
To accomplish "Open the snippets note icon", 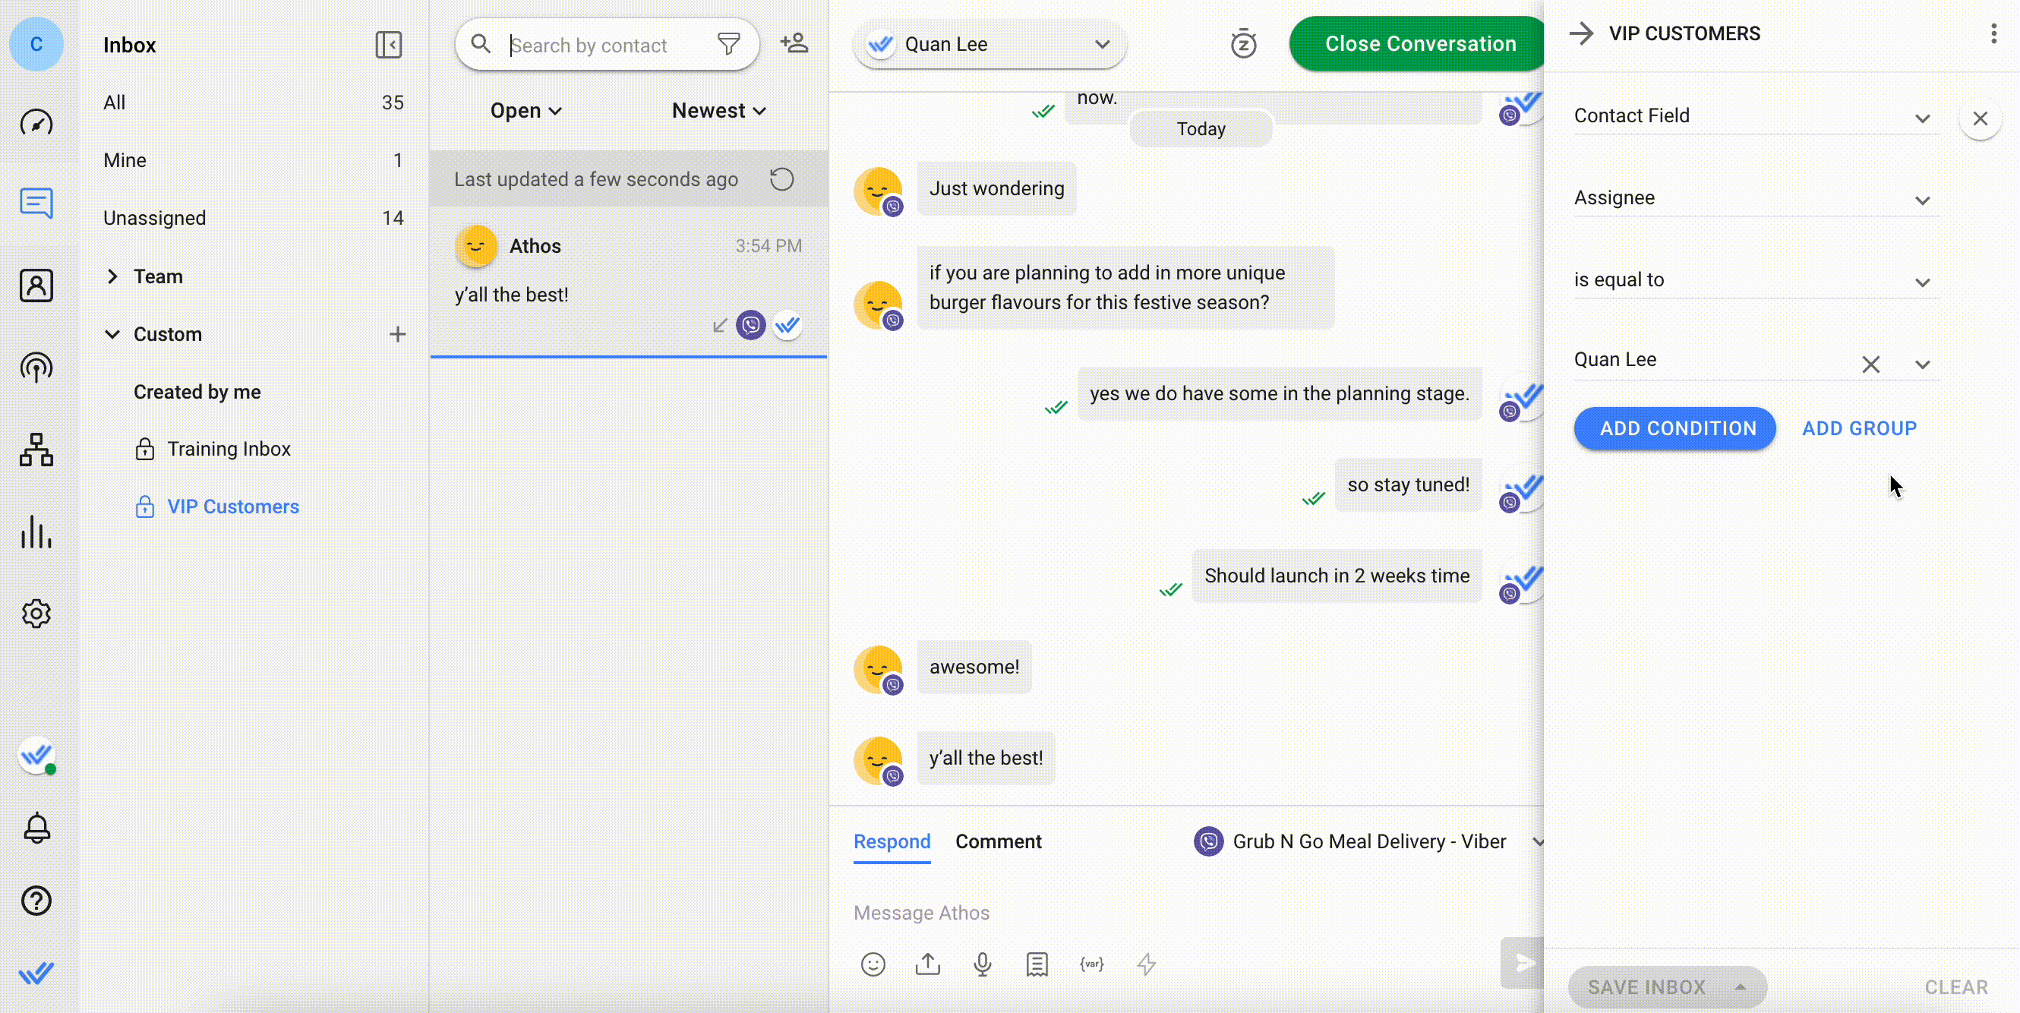I will (1037, 964).
